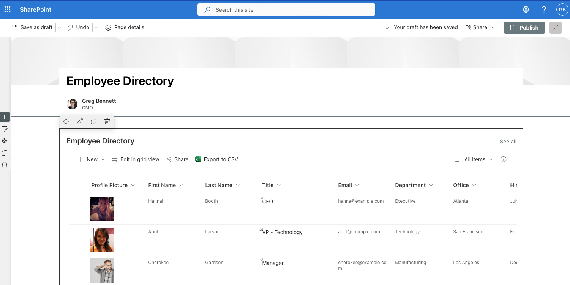Image resolution: width=570 pixels, height=285 pixels.
Task: Duplicate the Employee Directory web part
Action: [x=93, y=121]
